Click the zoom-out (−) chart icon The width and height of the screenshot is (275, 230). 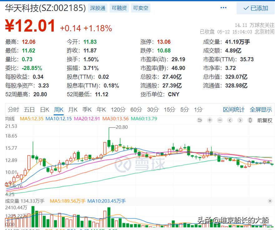(220, 120)
